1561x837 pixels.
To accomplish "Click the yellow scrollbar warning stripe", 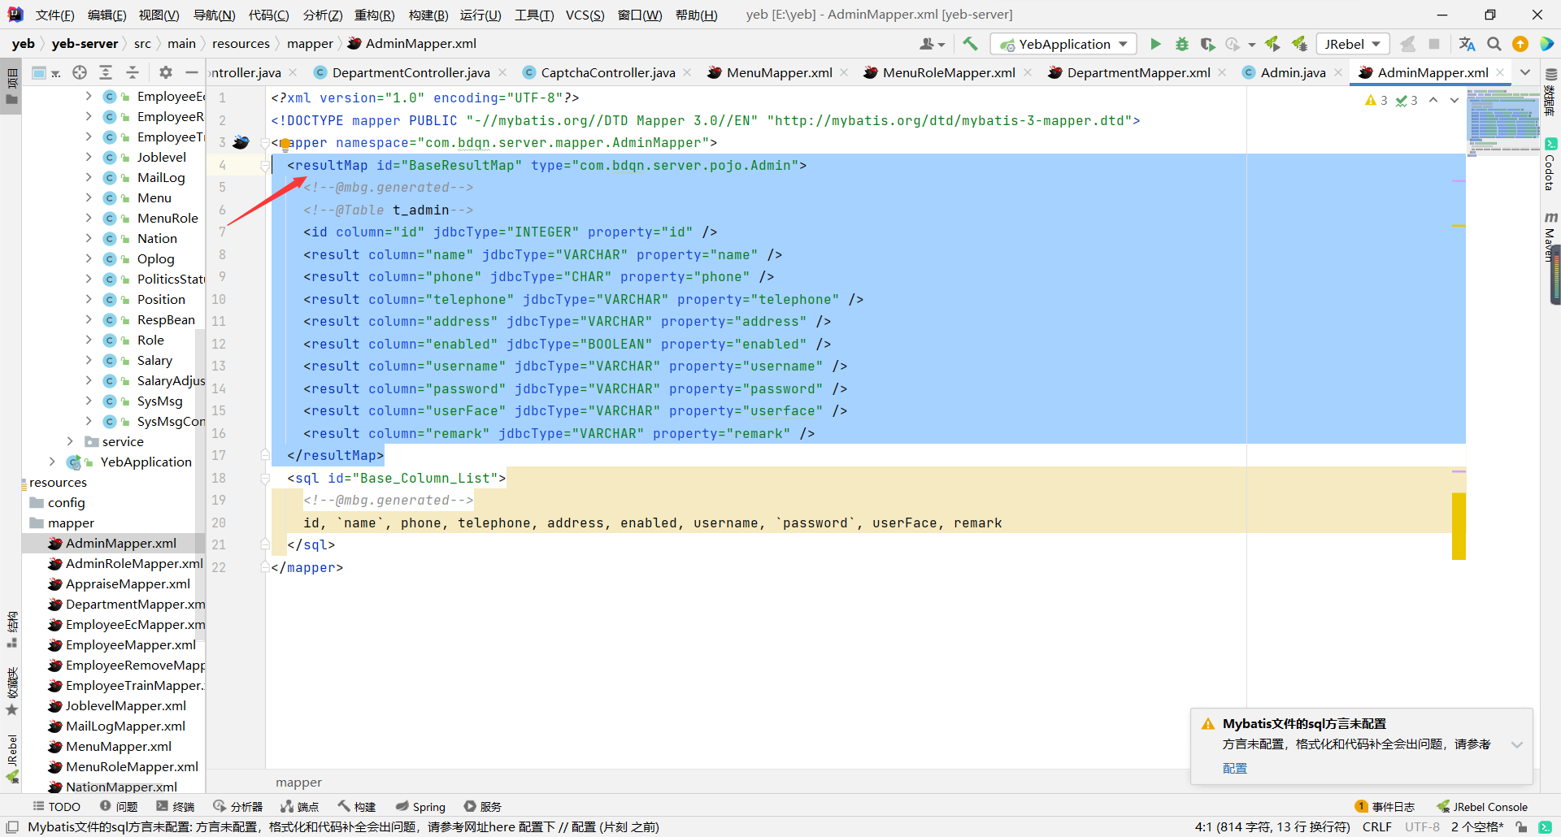I will 1459,526.
